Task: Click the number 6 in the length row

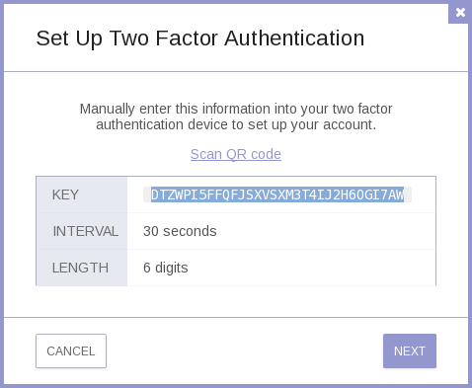Action: (x=147, y=268)
